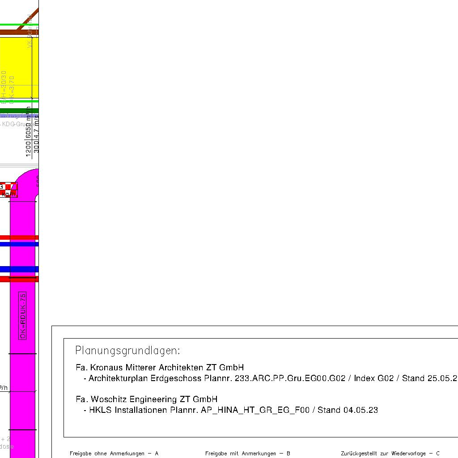Select the Woschitz Engineering ZT GmbH line
Image resolution: width=458 pixels, height=458 pixels.
pyautogui.click(x=147, y=399)
